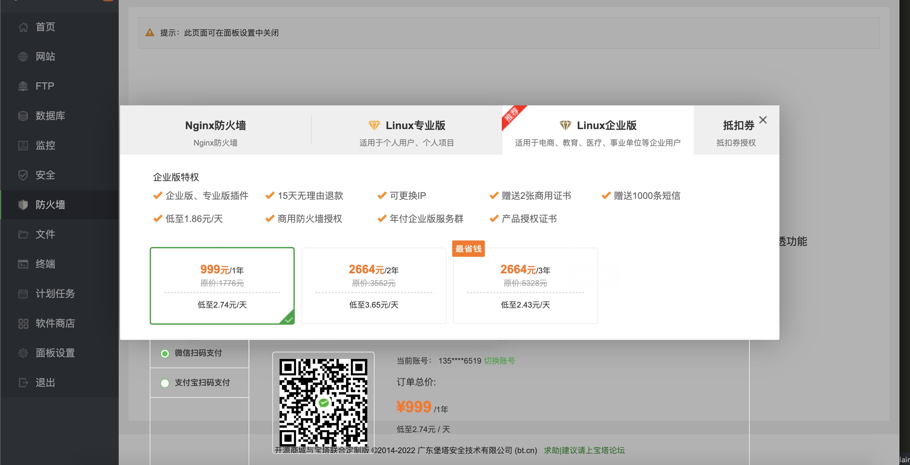Click the gear icon beside 面板设置

coord(23,353)
